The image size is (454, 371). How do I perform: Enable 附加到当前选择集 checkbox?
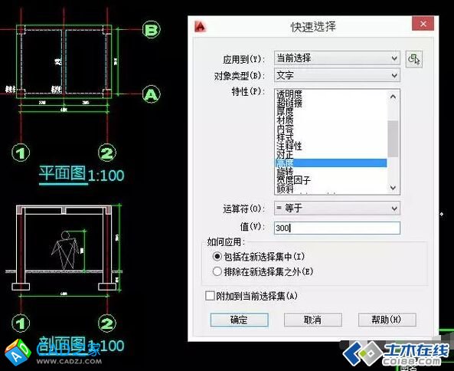(210, 296)
